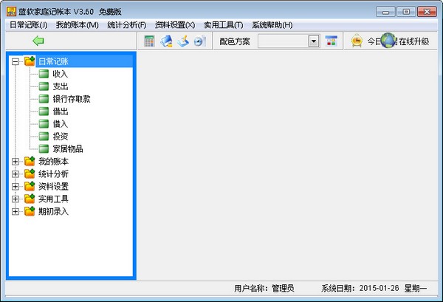Click the 统计分析 folder icon

(30, 174)
